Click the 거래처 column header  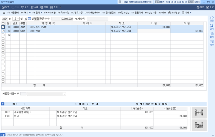click(88, 23)
